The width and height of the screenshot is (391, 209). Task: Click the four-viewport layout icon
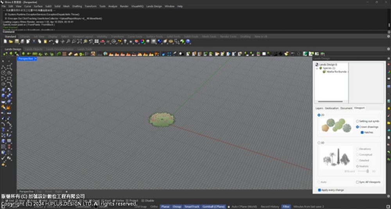(x=97, y=42)
